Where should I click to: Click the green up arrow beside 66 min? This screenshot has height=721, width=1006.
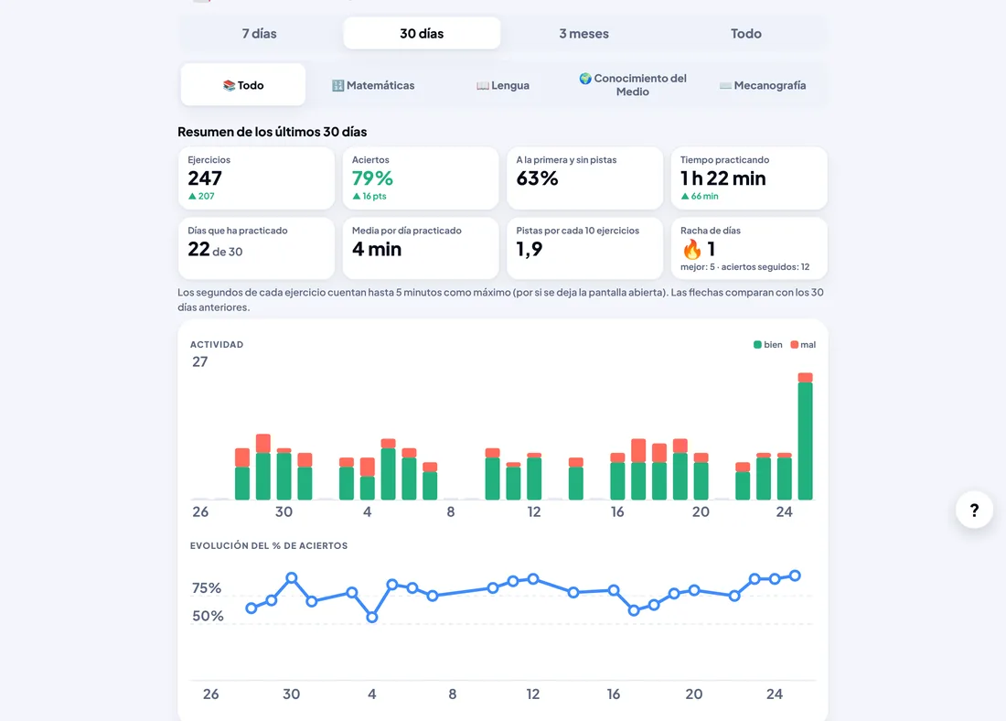[x=685, y=197]
